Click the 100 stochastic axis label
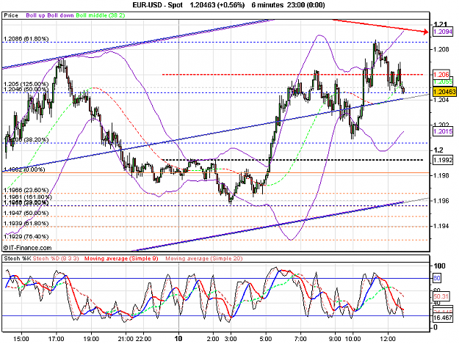This screenshot has height=344, width=459. pyautogui.click(x=439, y=266)
